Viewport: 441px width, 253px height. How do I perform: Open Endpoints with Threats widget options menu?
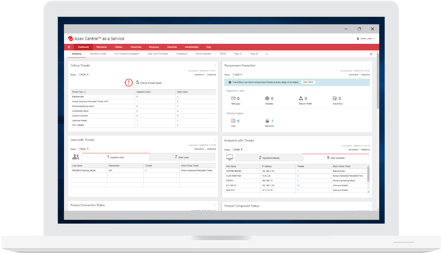coord(369,141)
